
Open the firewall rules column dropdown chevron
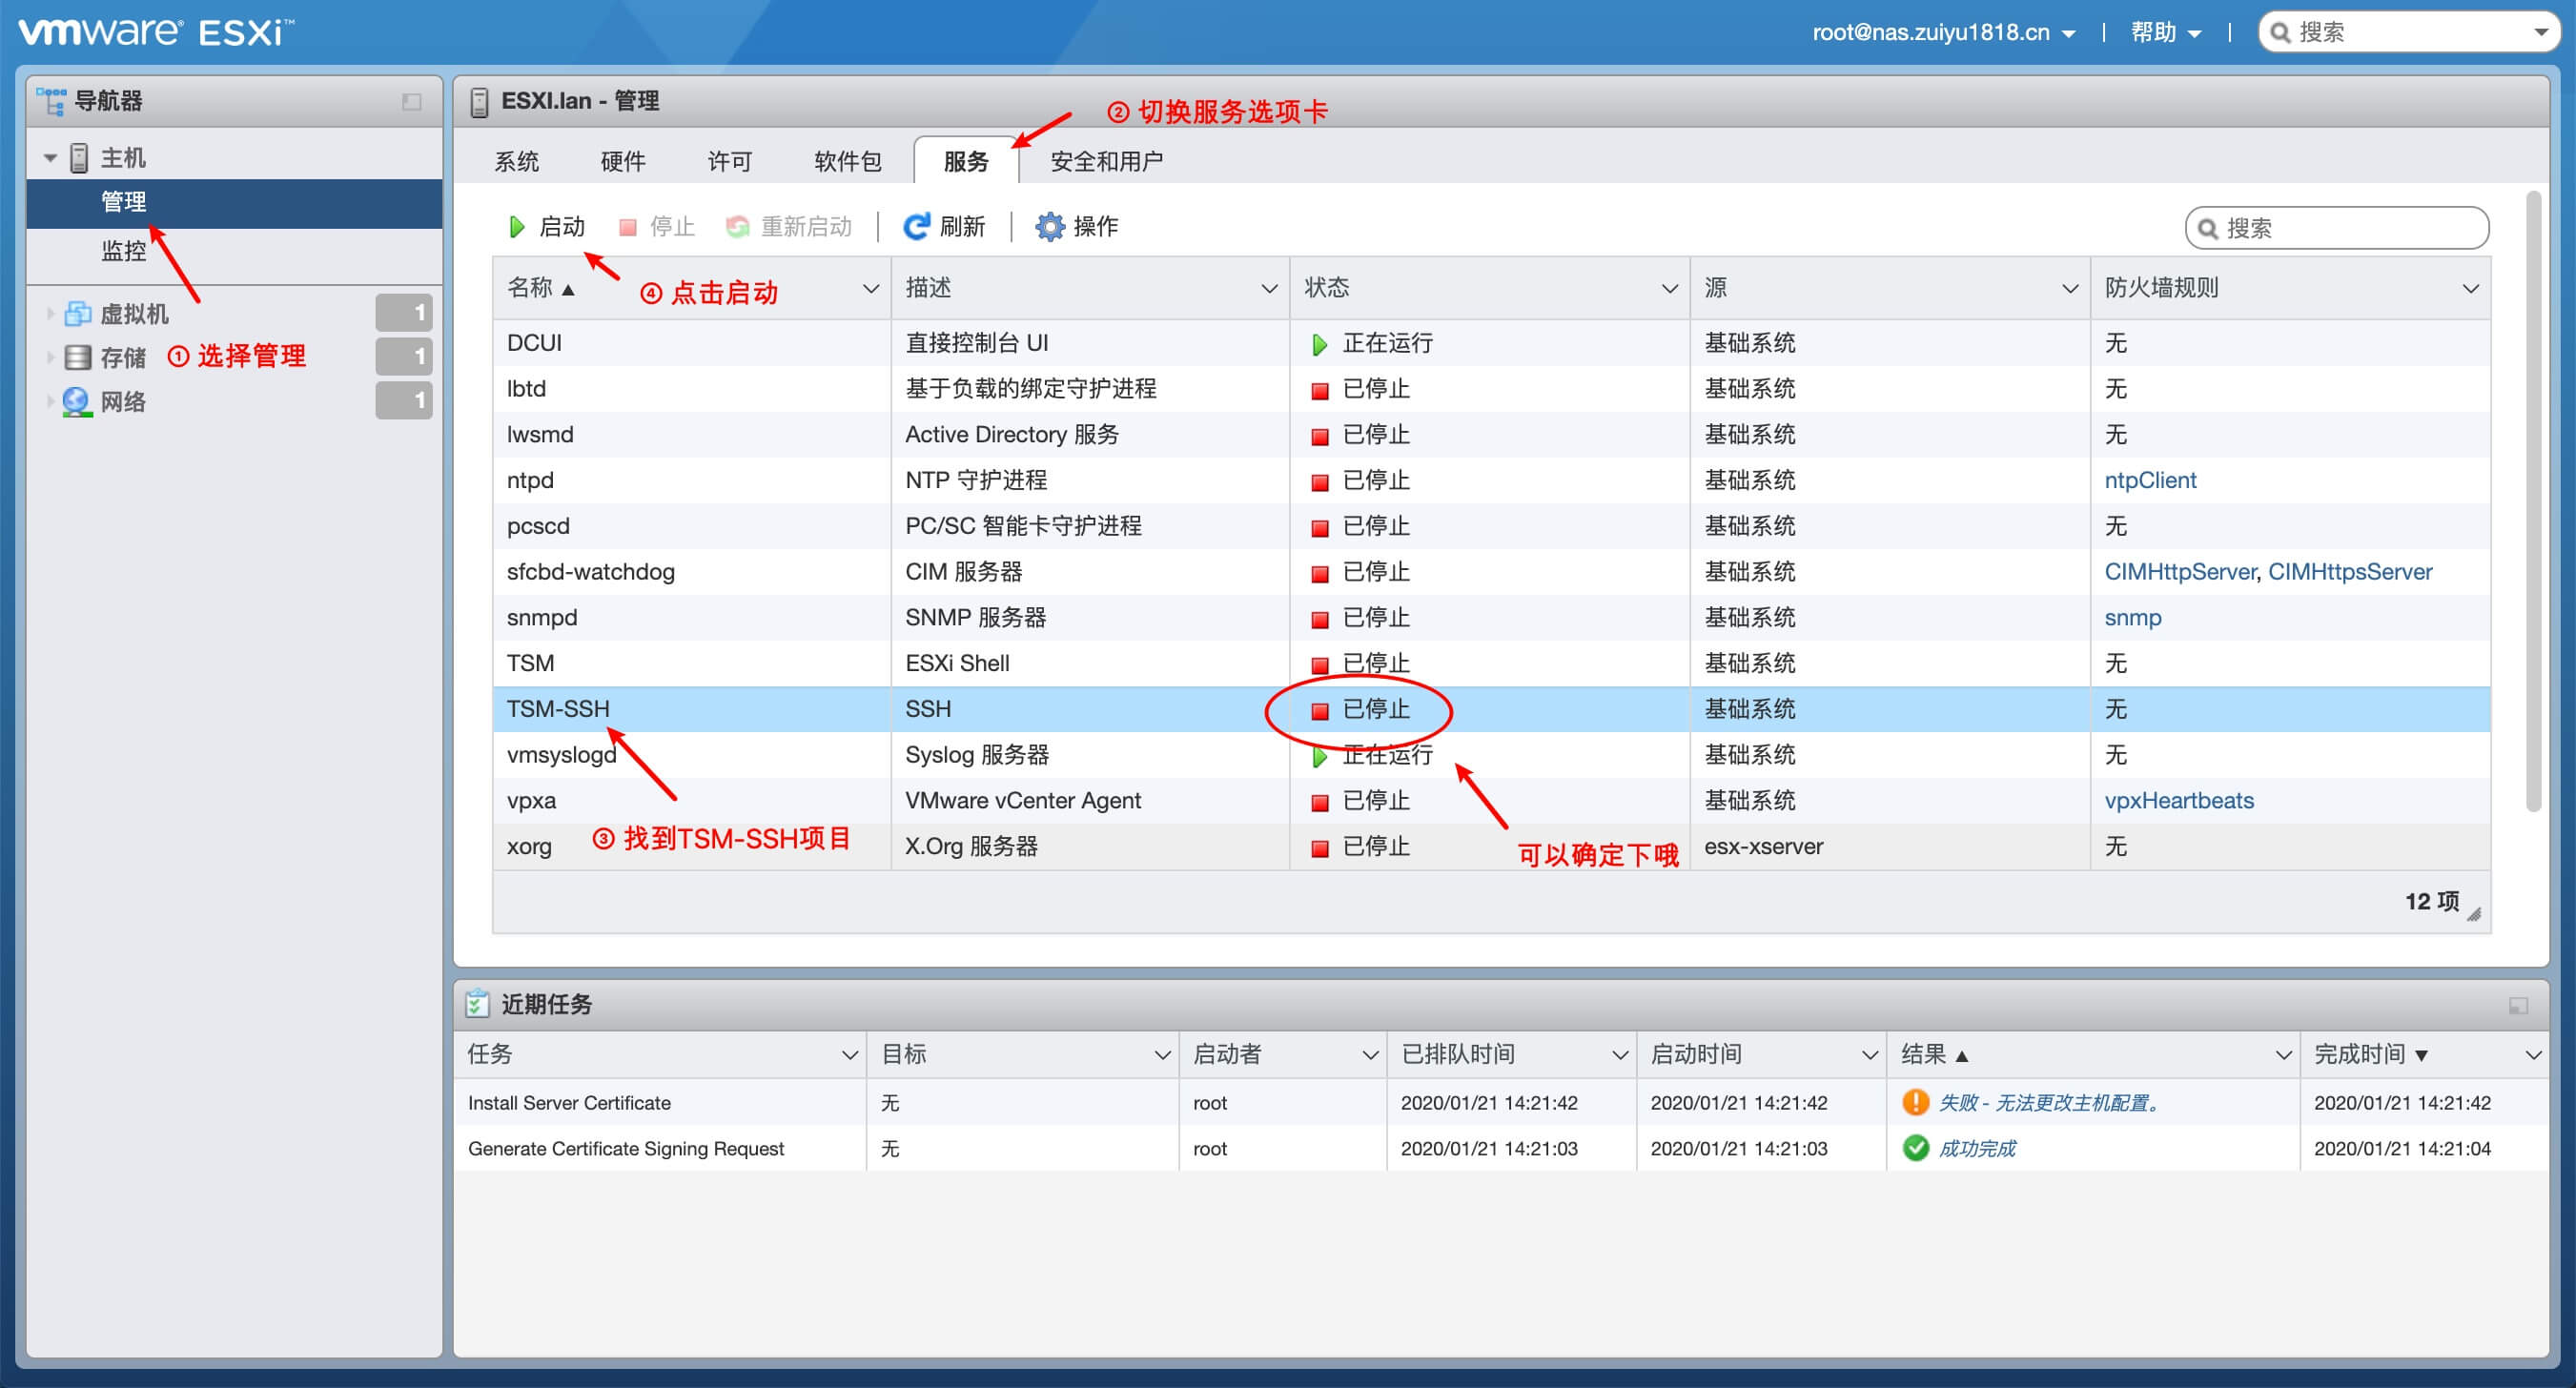click(2469, 289)
